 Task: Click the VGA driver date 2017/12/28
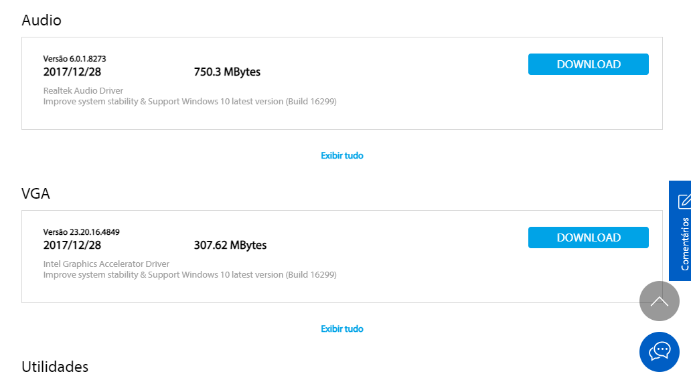click(72, 245)
